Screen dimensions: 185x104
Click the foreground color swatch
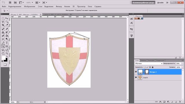4,58
